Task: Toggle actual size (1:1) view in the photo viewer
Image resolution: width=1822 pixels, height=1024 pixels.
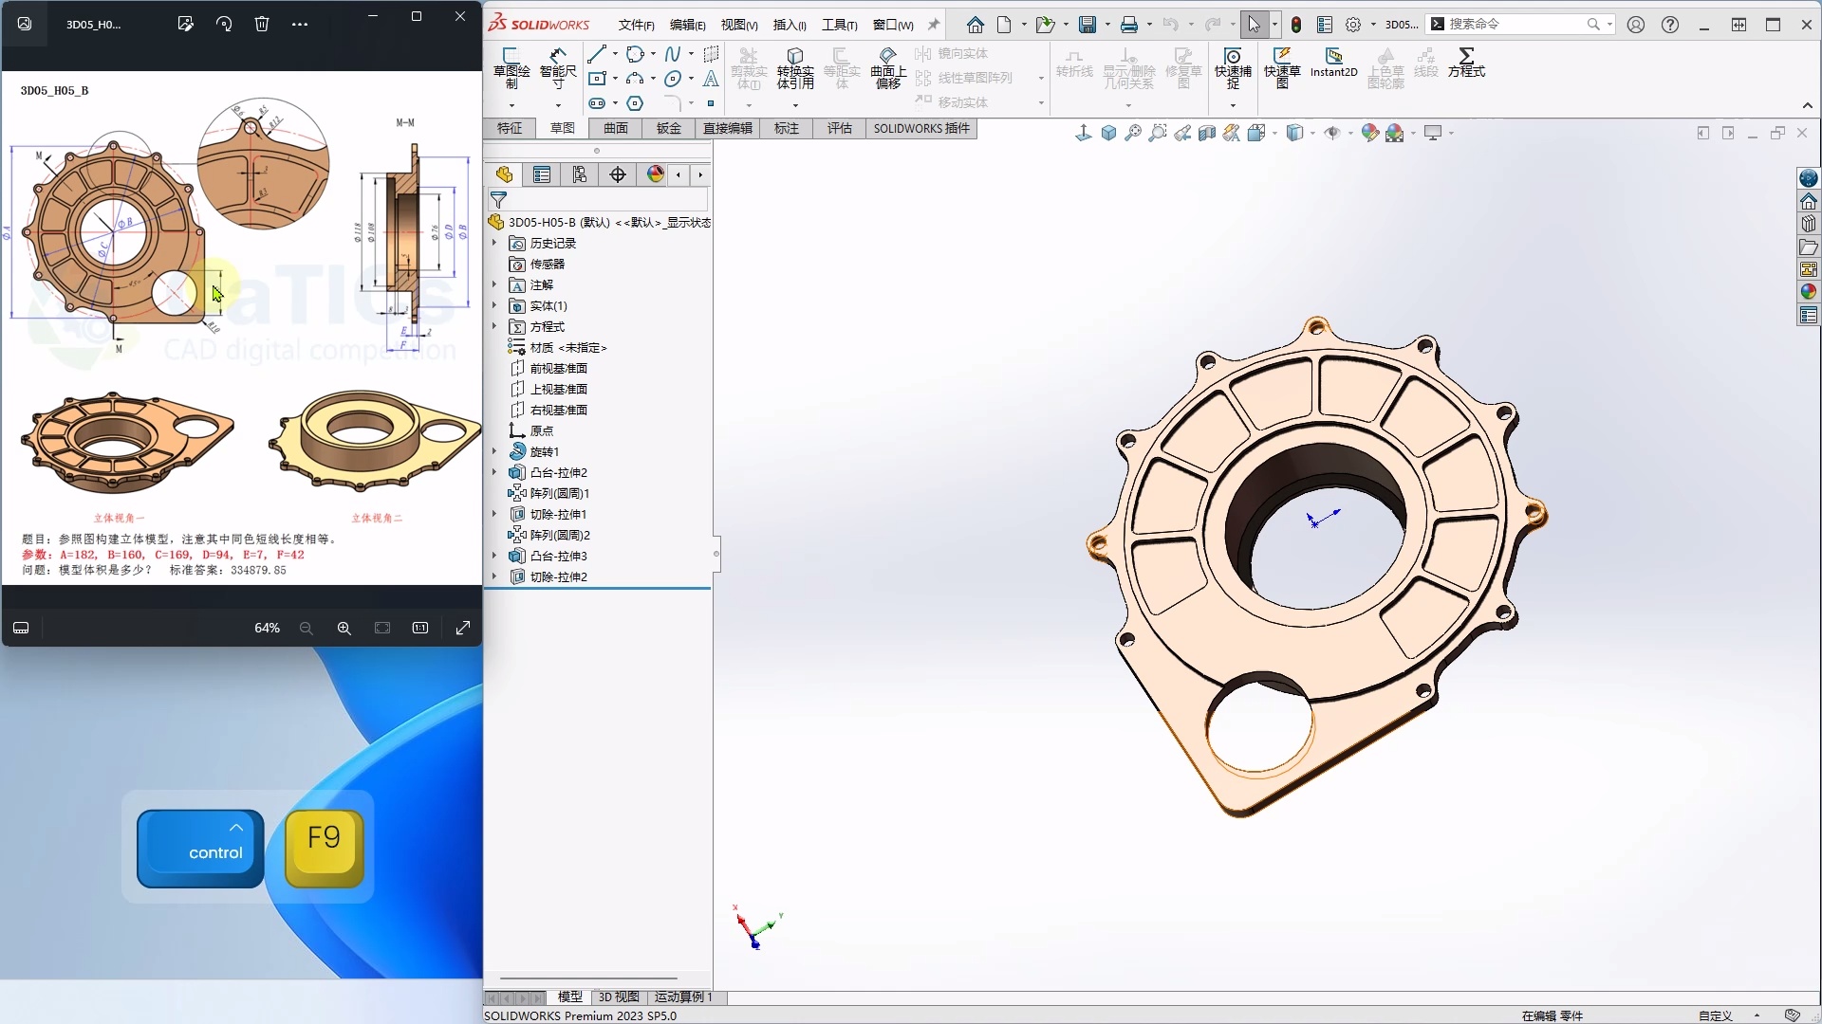Action: pos(420,627)
